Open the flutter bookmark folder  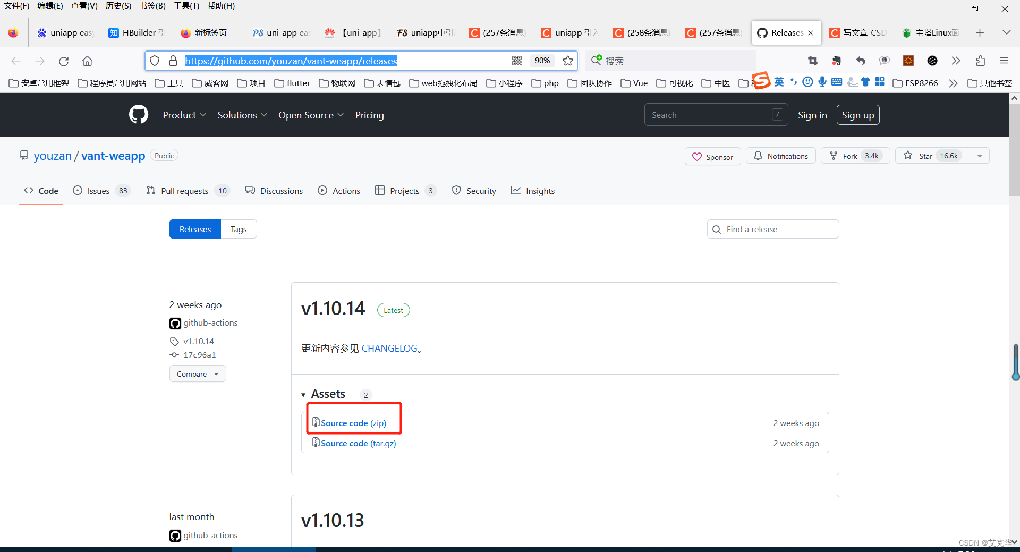(x=292, y=83)
